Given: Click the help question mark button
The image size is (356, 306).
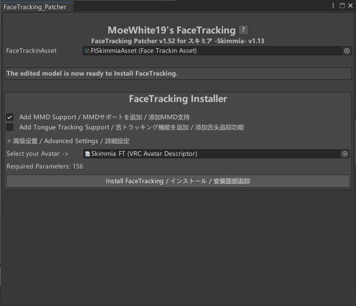Looking at the screenshot, I should (243, 30).
